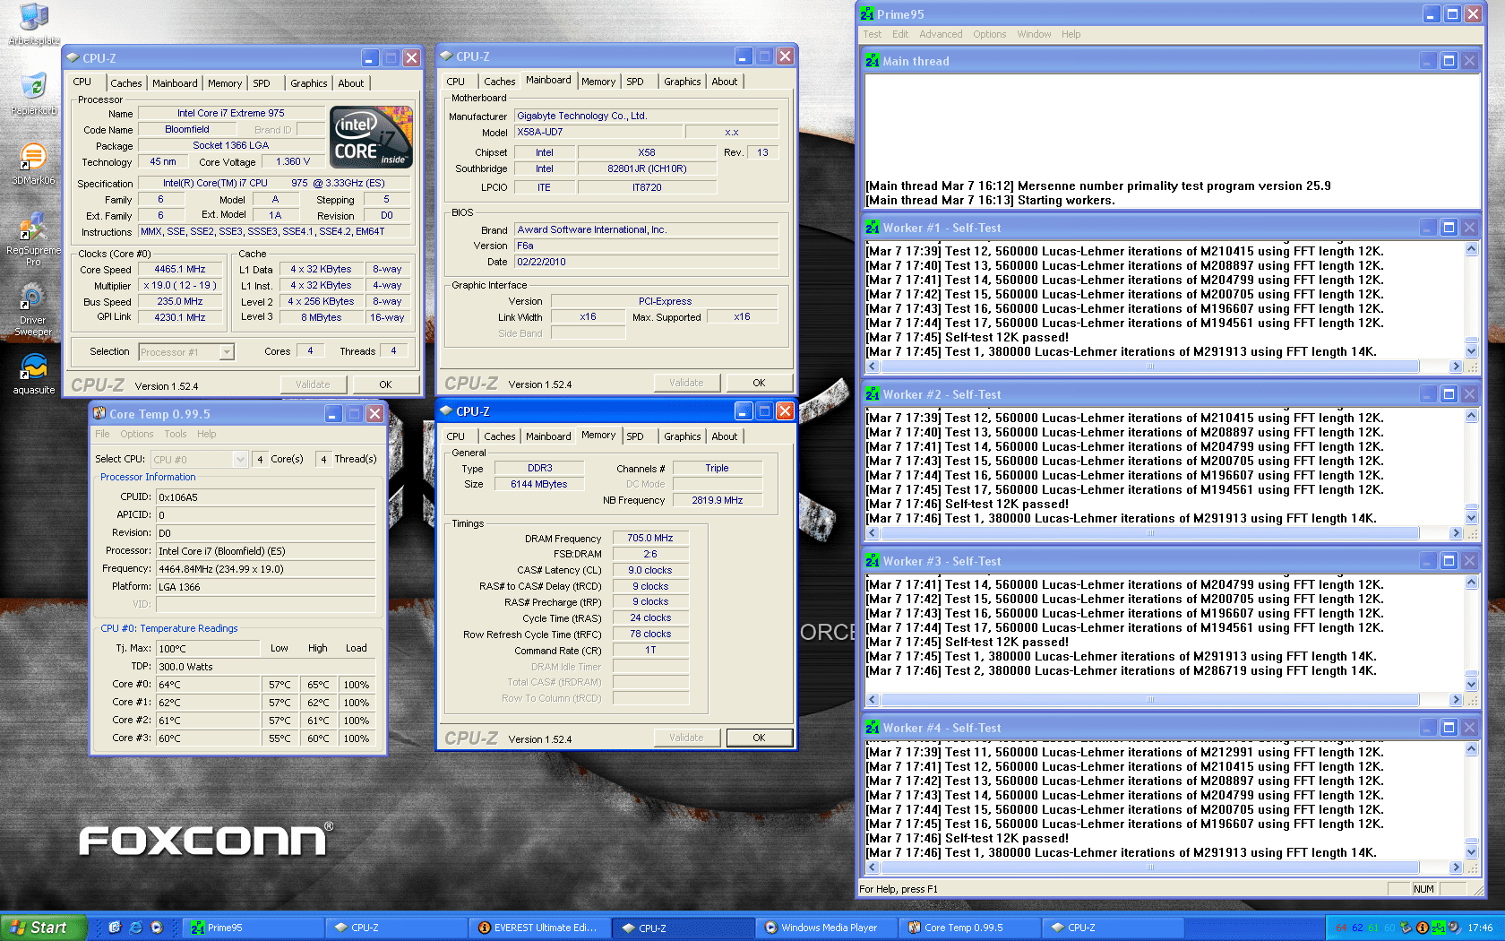Click the Safely Remove Hardware tray icon

tap(1406, 928)
